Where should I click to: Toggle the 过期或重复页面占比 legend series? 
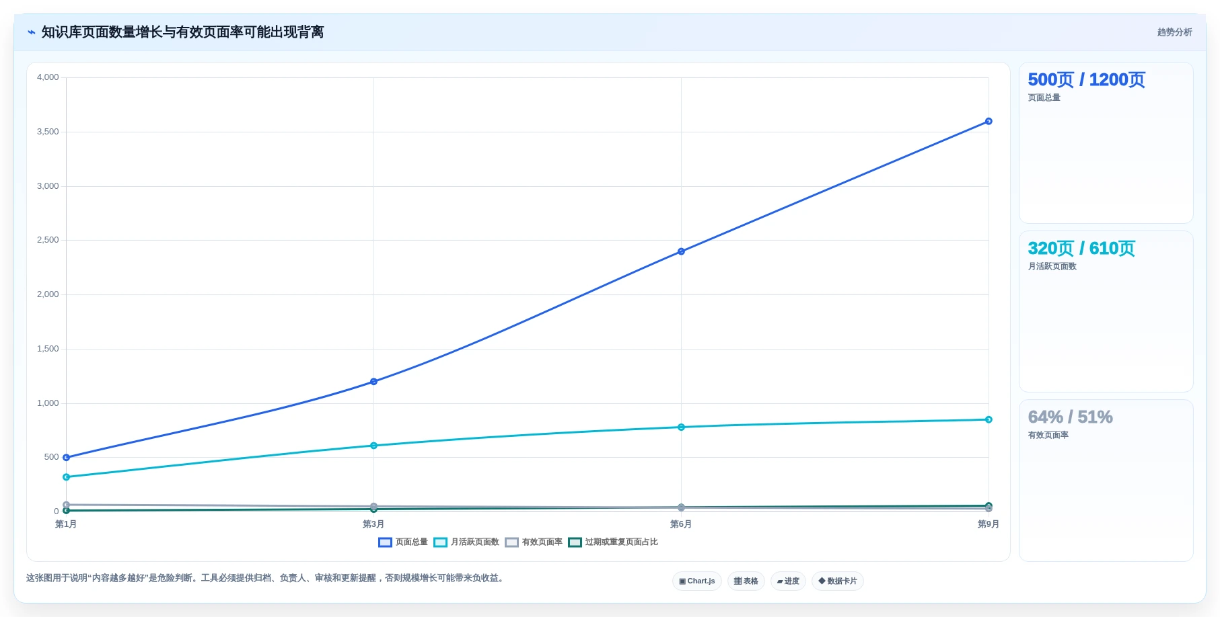(x=613, y=542)
